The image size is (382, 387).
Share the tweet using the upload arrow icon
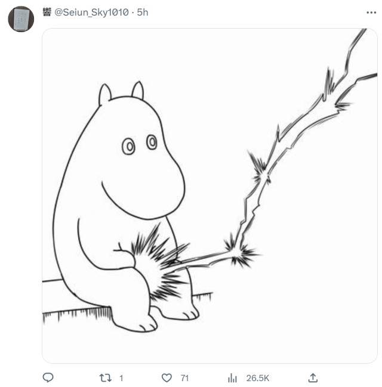click(x=312, y=377)
